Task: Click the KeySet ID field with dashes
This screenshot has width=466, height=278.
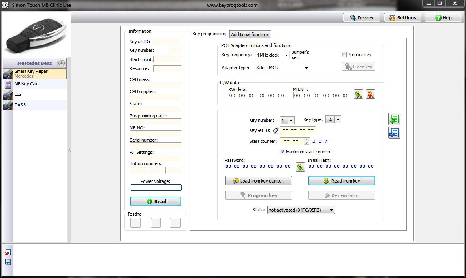Action: (x=298, y=130)
